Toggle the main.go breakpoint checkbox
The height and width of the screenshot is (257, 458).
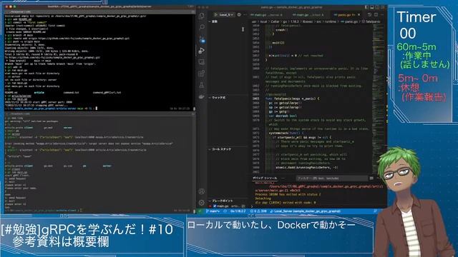coord(215,206)
